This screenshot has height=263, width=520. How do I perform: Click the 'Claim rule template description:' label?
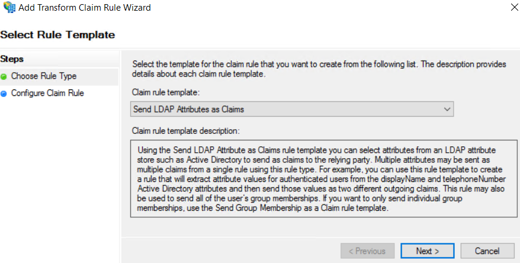pyautogui.click(x=186, y=131)
